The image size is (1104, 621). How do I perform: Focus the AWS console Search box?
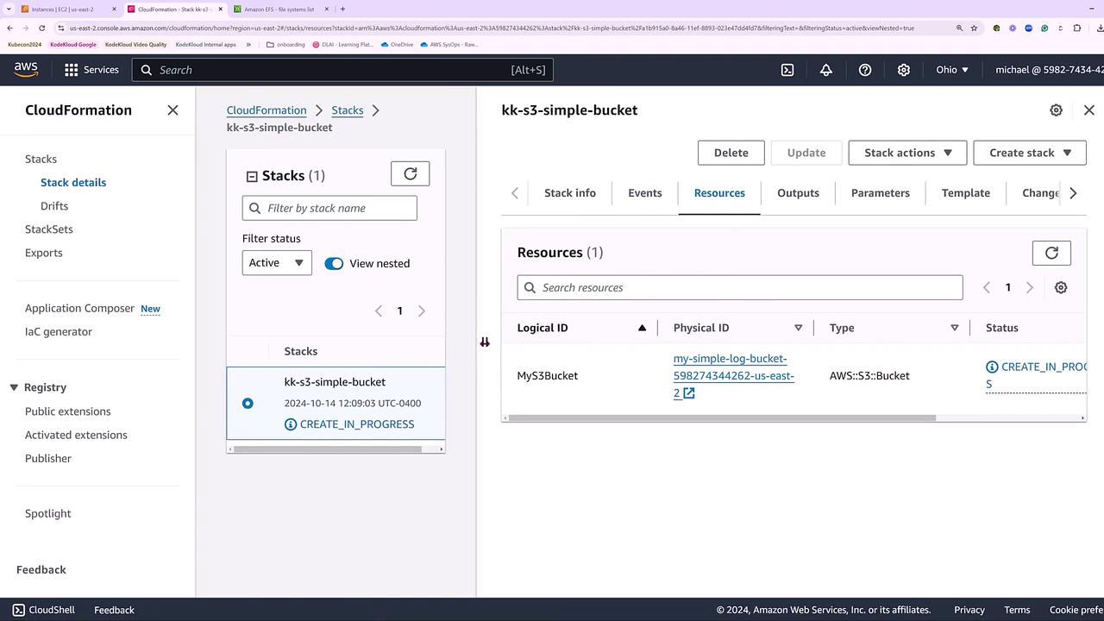pyautogui.click(x=342, y=70)
